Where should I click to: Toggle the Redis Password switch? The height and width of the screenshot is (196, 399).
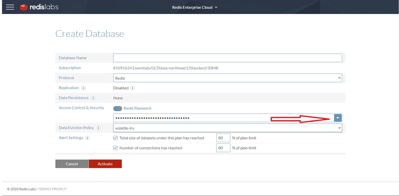coord(118,108)
